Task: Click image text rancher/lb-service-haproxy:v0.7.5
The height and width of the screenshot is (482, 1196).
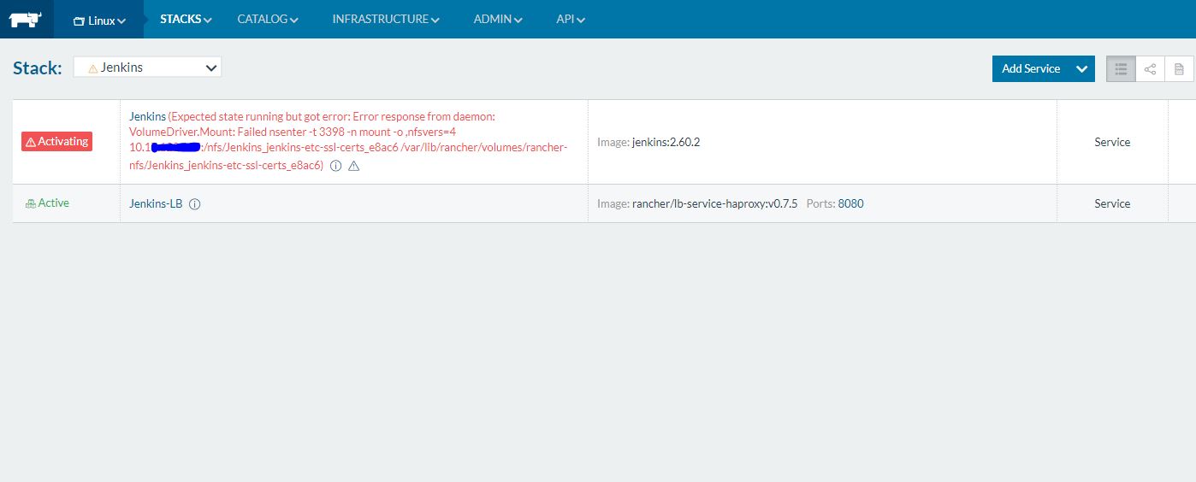Action: click(x=714, y=204)
